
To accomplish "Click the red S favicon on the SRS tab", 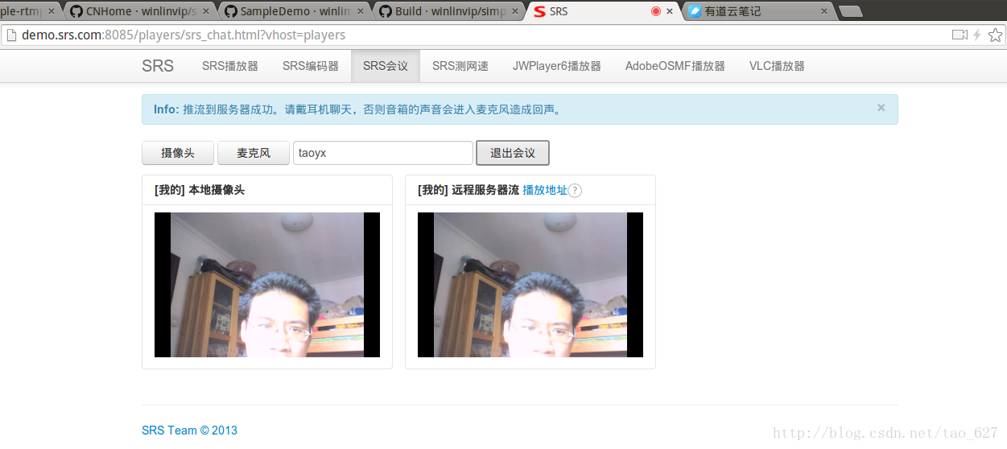I will (x=539, y=11).
